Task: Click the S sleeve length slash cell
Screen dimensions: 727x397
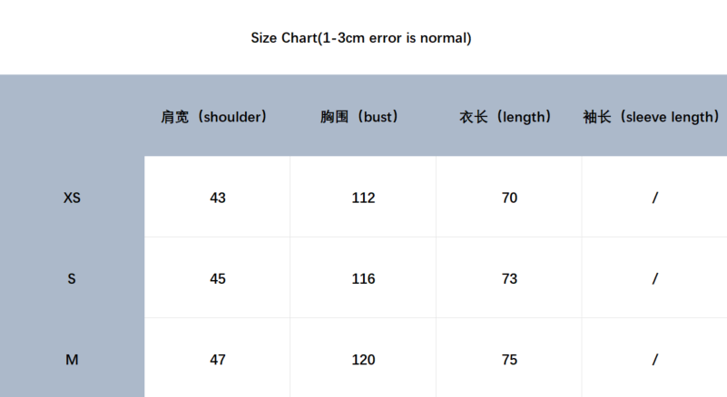Action: [654, 279]
